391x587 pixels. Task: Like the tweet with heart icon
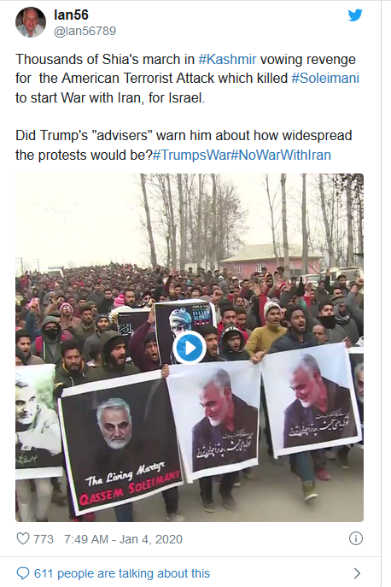(23, 538)
